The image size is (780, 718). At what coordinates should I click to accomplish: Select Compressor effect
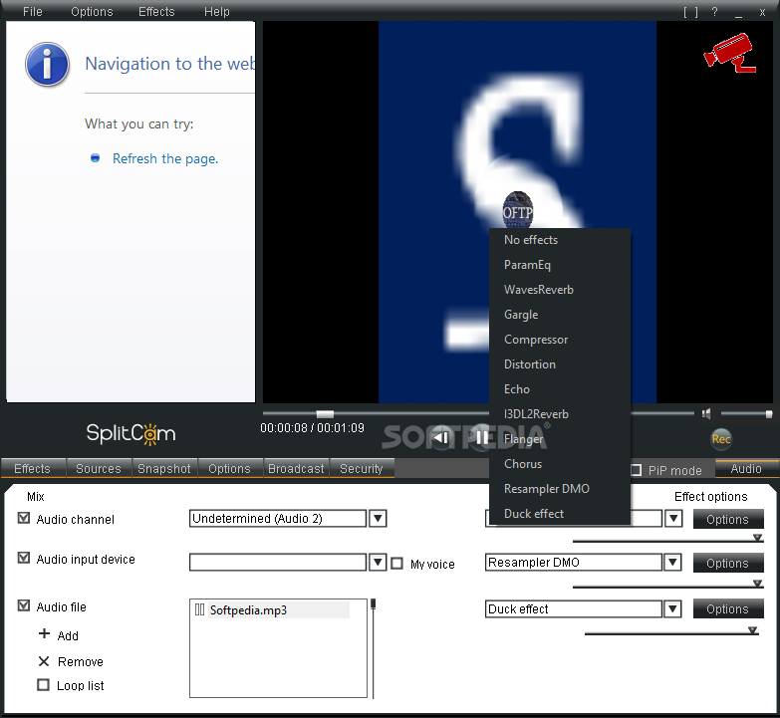560,340
